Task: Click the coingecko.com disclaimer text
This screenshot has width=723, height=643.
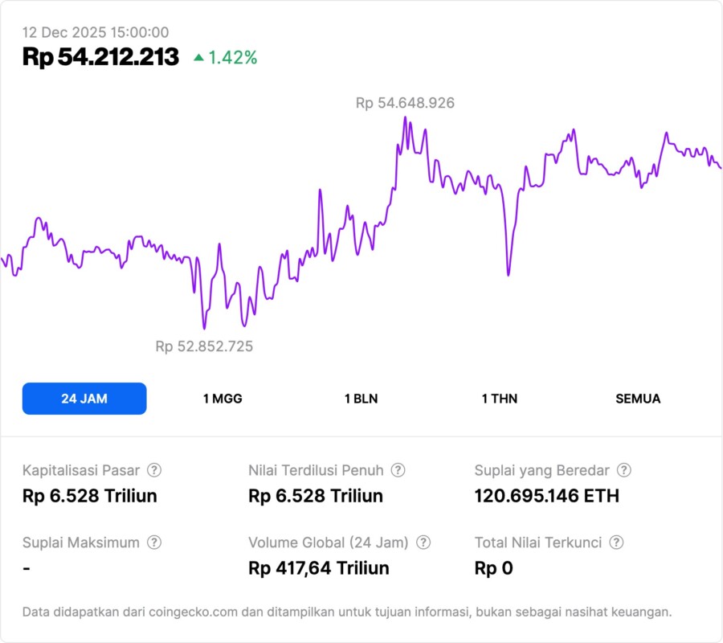Action: point(347,612)
